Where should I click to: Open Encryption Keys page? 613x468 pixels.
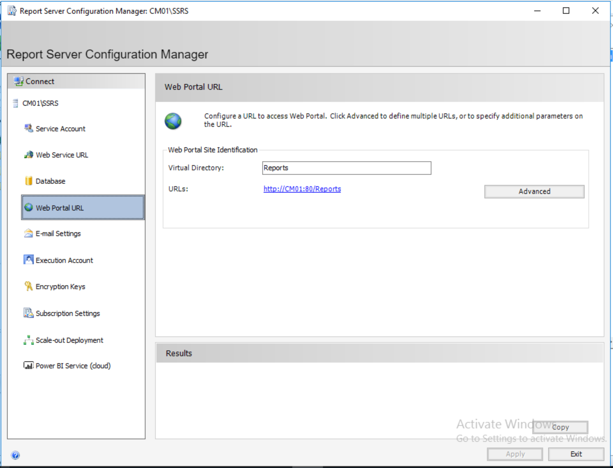[60, 287]
